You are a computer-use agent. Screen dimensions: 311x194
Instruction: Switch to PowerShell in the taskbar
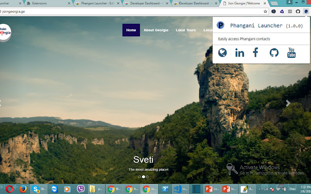[x=165, y=189]
